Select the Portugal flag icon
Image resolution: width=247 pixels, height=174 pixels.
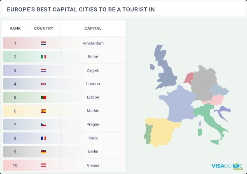click(x=44, y=97)
